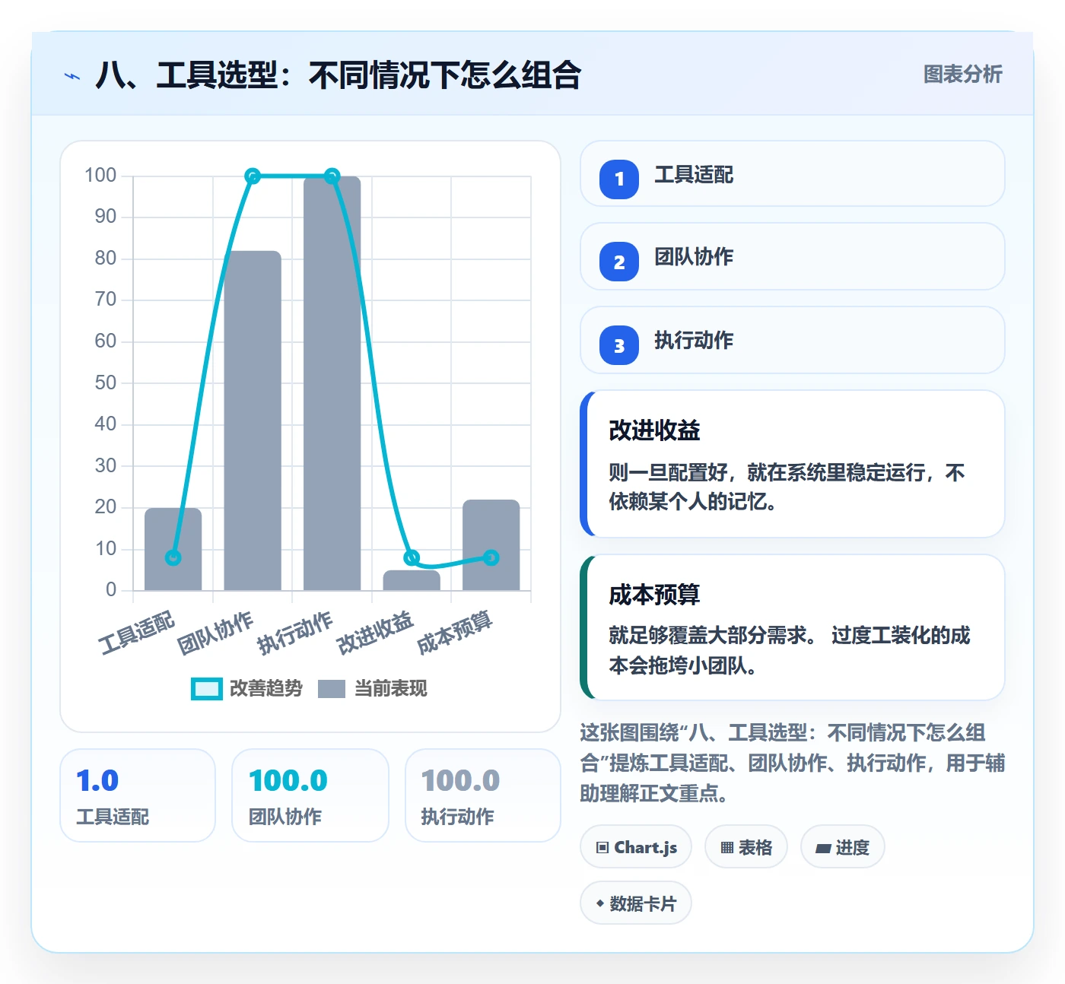1065x984 pixels.
Task: Open the 改进收益 card
Action: coord(793,464)
